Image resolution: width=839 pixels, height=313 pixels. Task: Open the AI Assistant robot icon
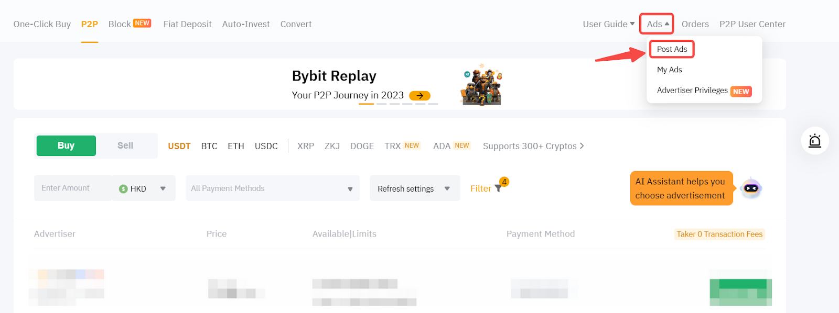click(x=751, y=188)
